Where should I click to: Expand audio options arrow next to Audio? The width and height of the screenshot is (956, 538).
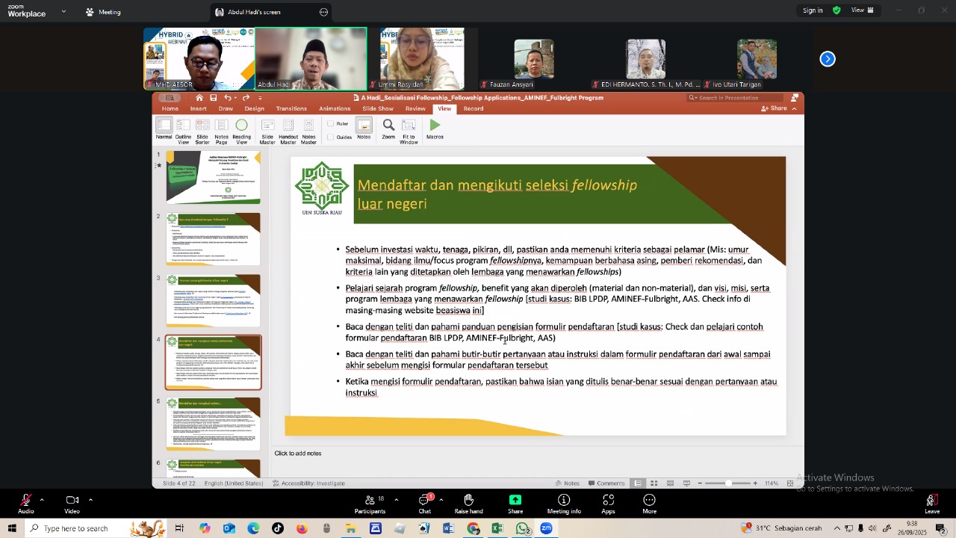tap(42, 500)
